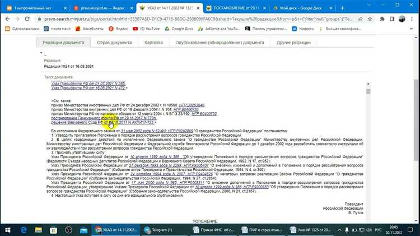Switch to Telegram (1) on the taskbar
Screen dimensions: 420x236
[x=162, y=230]
